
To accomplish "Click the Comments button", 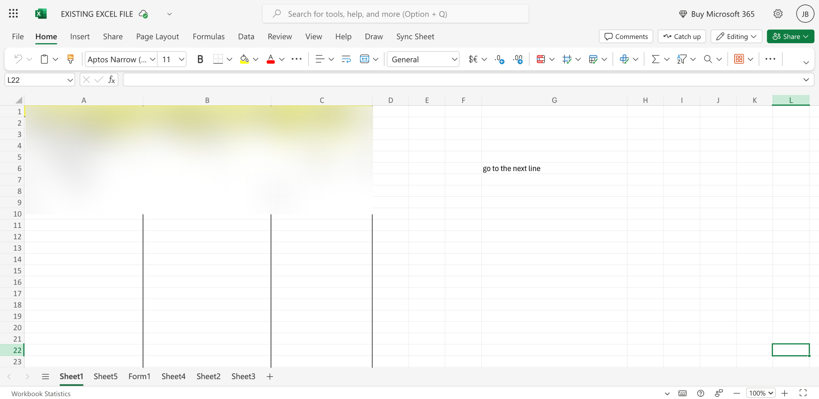I will coord(626,36).
